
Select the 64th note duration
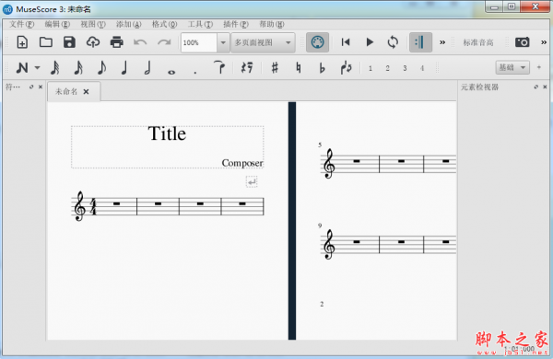tap(54, 67)
